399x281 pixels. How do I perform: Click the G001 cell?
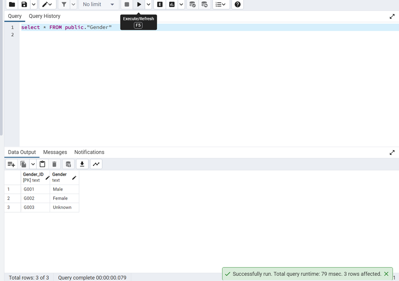[x=35, y=189]
